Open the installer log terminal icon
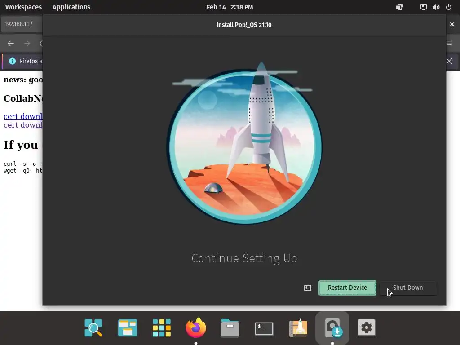The image size is (460, 345). [x=307, y=288]
